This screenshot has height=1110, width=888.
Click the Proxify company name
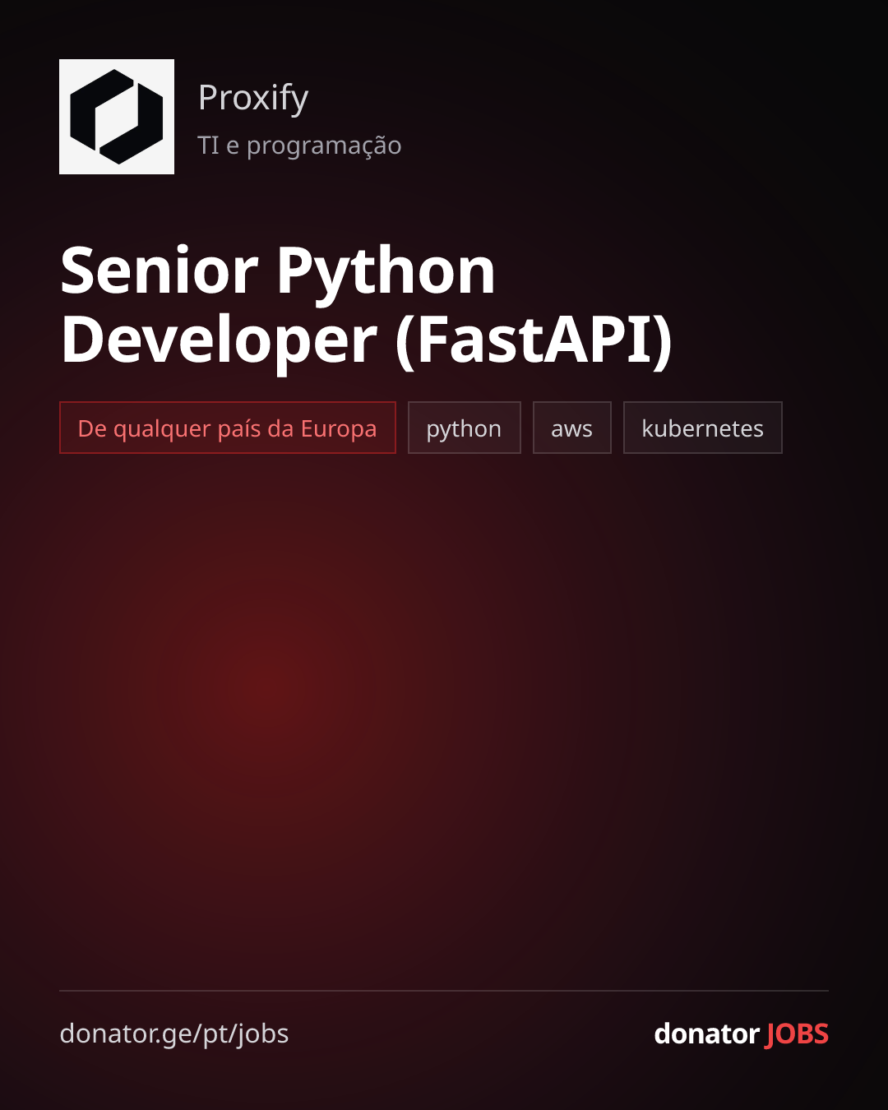click(x=253, y=98)
